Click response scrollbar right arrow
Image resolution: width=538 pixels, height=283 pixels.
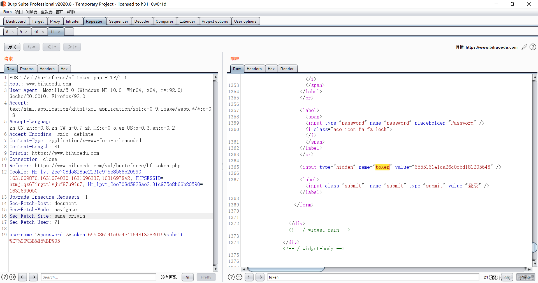[x=529, y=269]
